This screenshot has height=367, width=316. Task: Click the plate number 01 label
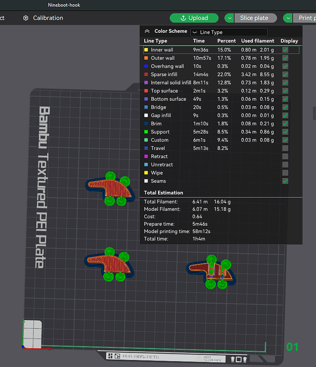(292, 347)
